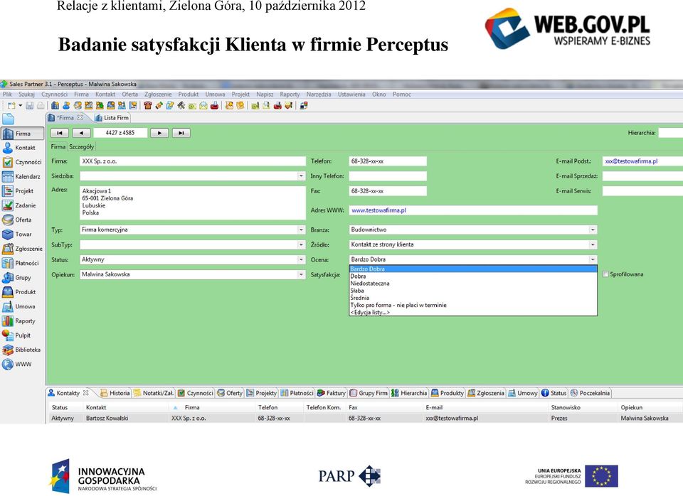Click the xxx@testowafirma.pl E-mail Podst. link
Screen dimensions: 683x496
pos(631,161)
